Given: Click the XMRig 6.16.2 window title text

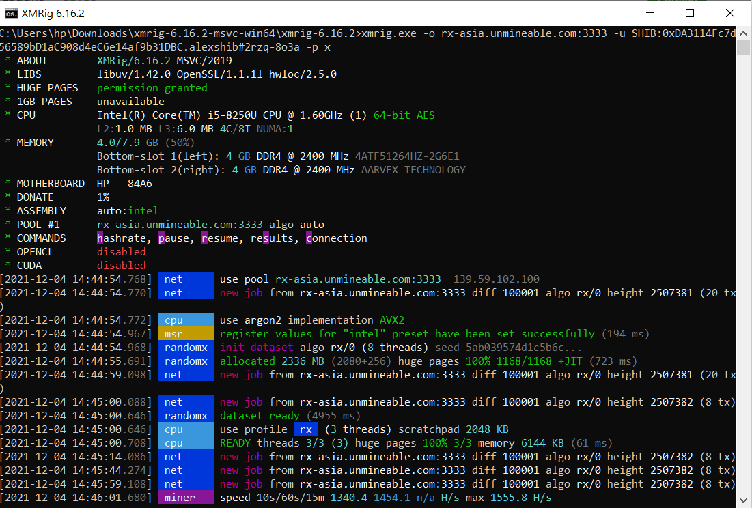Looking at the screenshot, I should (53, 14).
